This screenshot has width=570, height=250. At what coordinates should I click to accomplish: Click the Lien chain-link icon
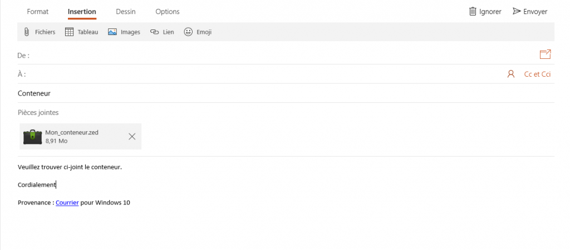[155, 32]
